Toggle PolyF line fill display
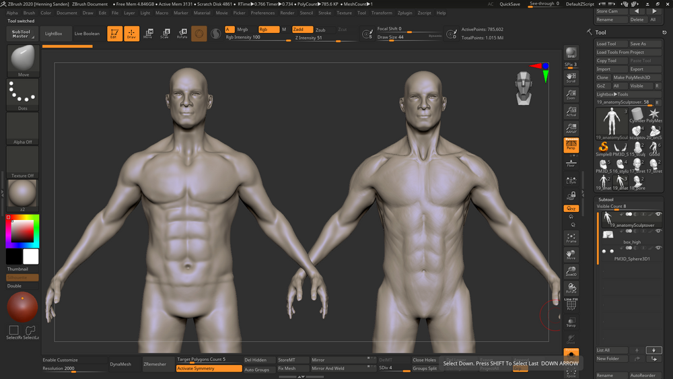This screenshot has width=673, height=379. (x=571, y=305)
